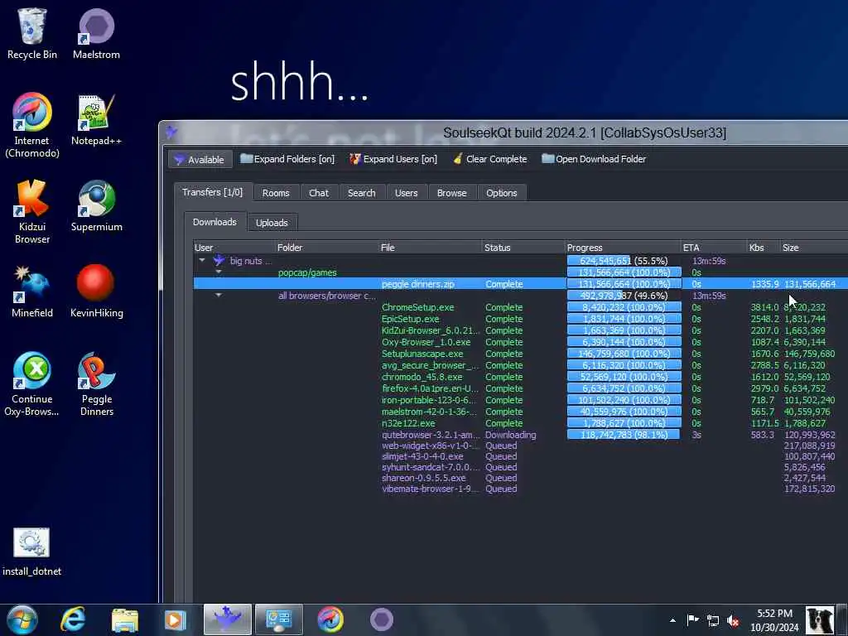Viewport: 848px width, 636px height.
Task: Click the dog picture at taskbar end
Action: (x=820, y=620)
